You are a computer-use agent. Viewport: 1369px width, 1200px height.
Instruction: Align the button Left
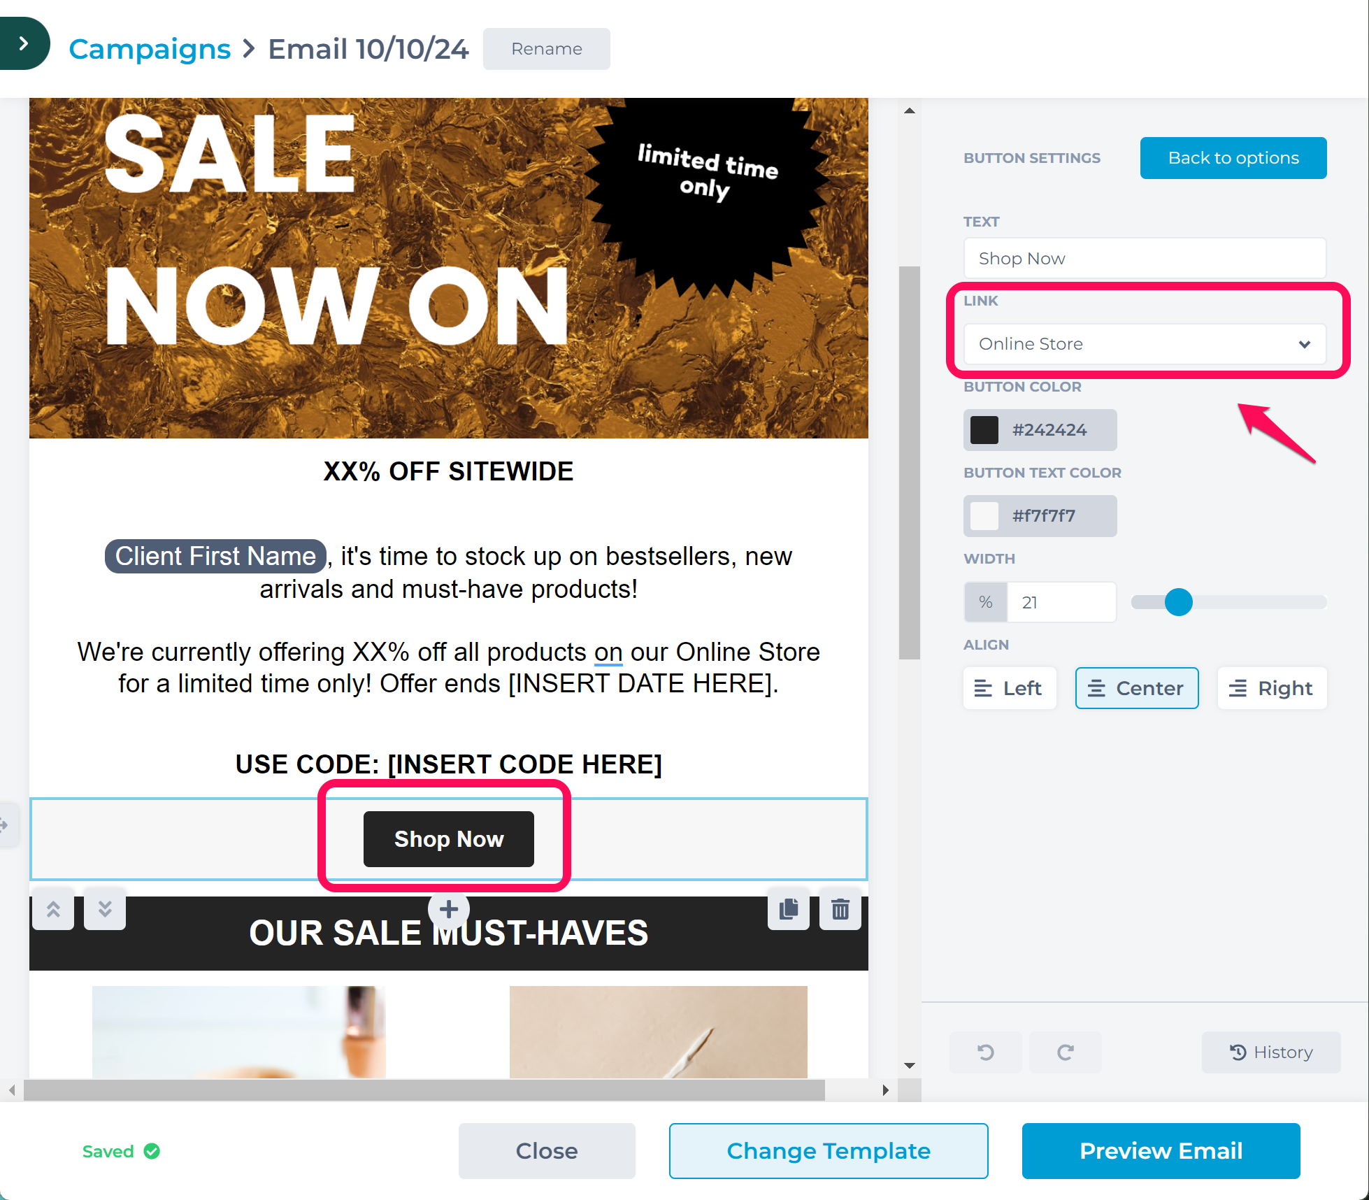tap(1010, 688)
